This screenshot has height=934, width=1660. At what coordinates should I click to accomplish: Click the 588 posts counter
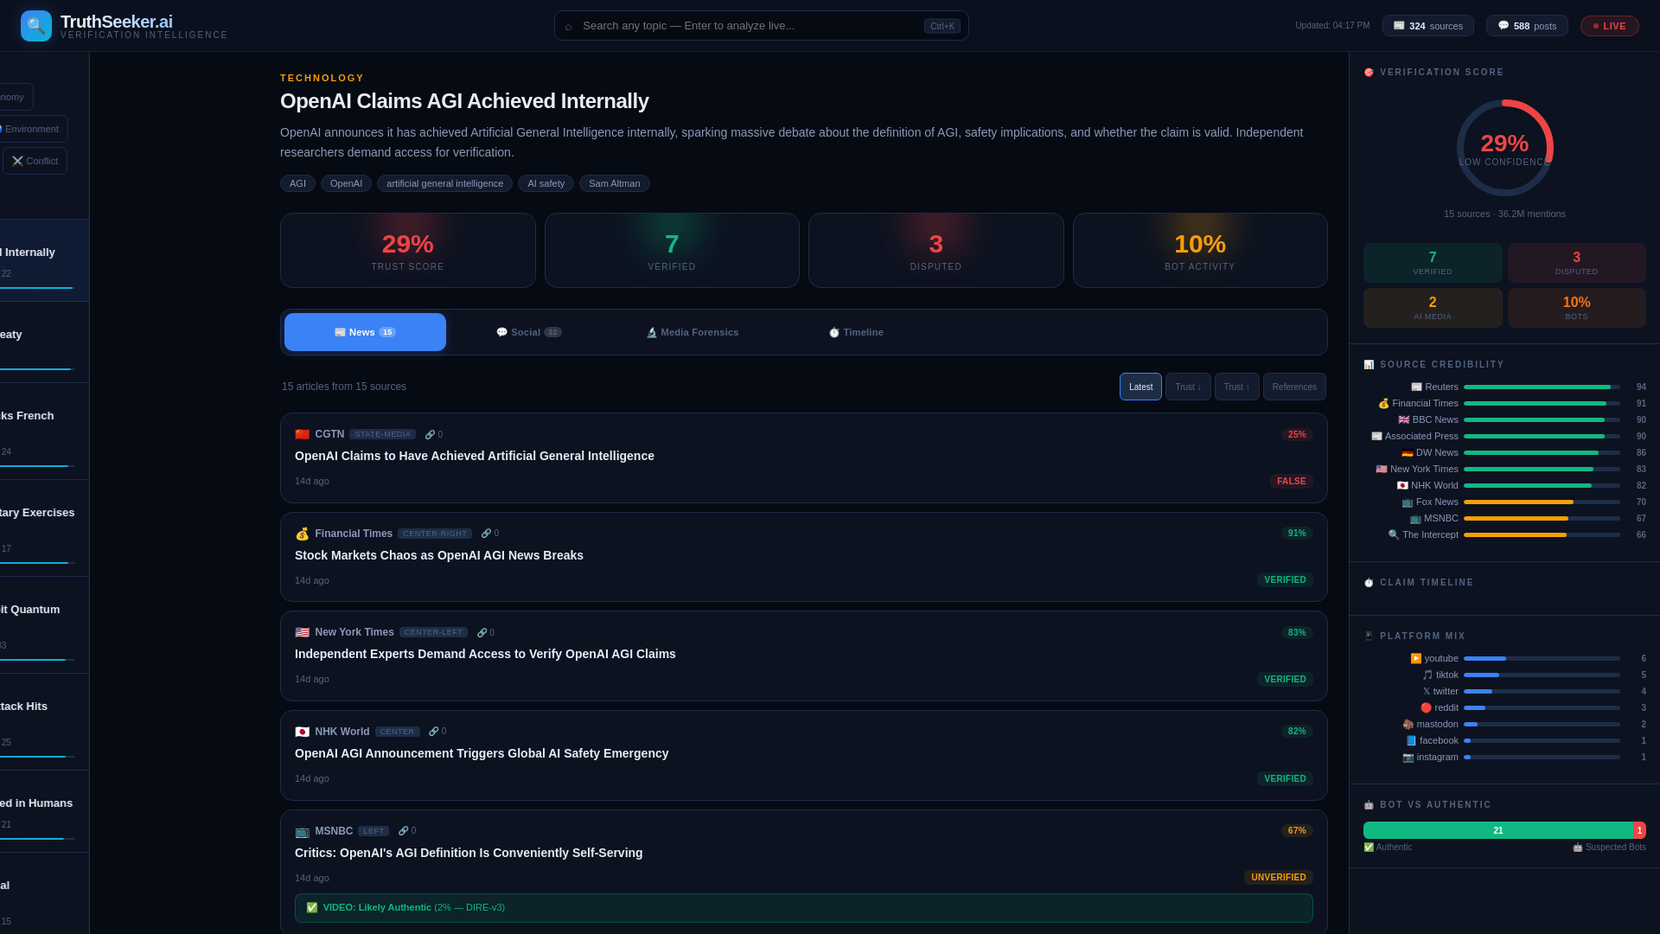click(1527, 26)
